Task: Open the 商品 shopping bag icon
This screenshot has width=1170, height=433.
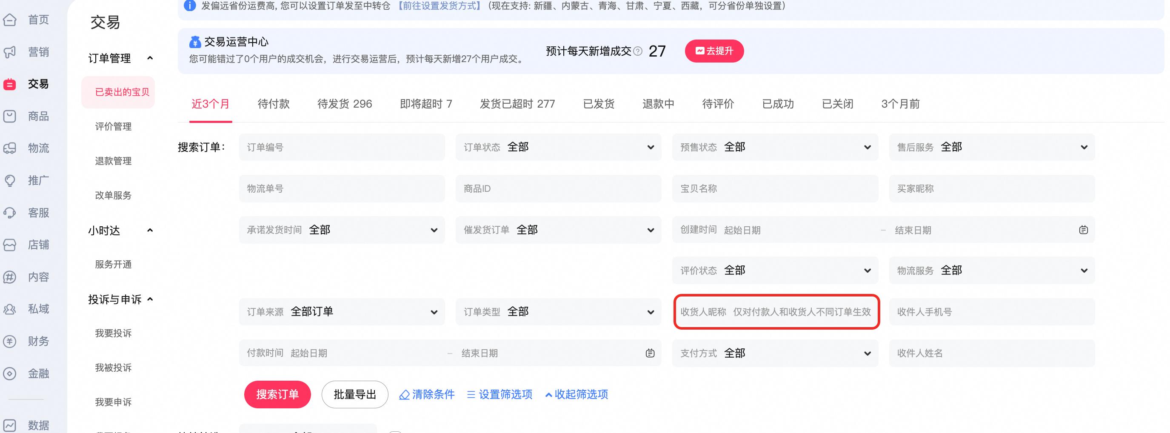Action: pyautogui.click(x=10, y=116)
